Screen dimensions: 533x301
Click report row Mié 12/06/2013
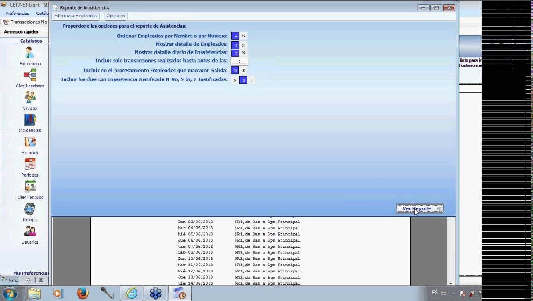238,271
